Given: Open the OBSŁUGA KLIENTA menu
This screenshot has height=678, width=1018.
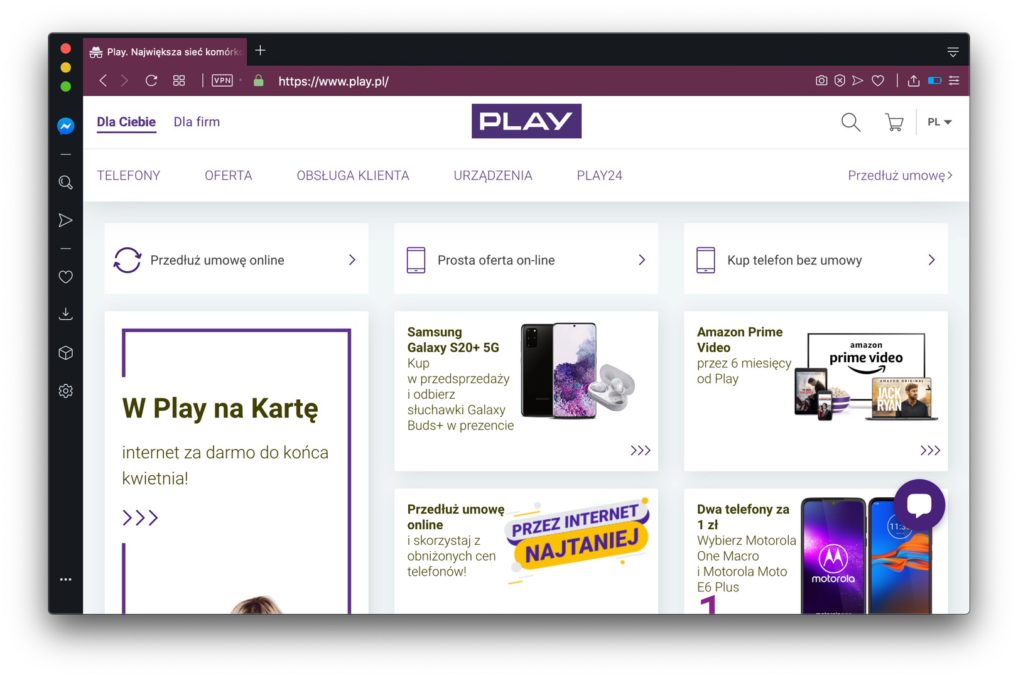Looking at the screenshot, I should pyautogui.click(x=353, y=176).
